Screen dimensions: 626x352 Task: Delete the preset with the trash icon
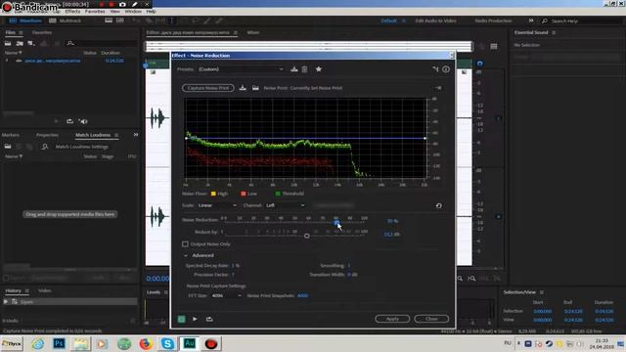point(304,69)
